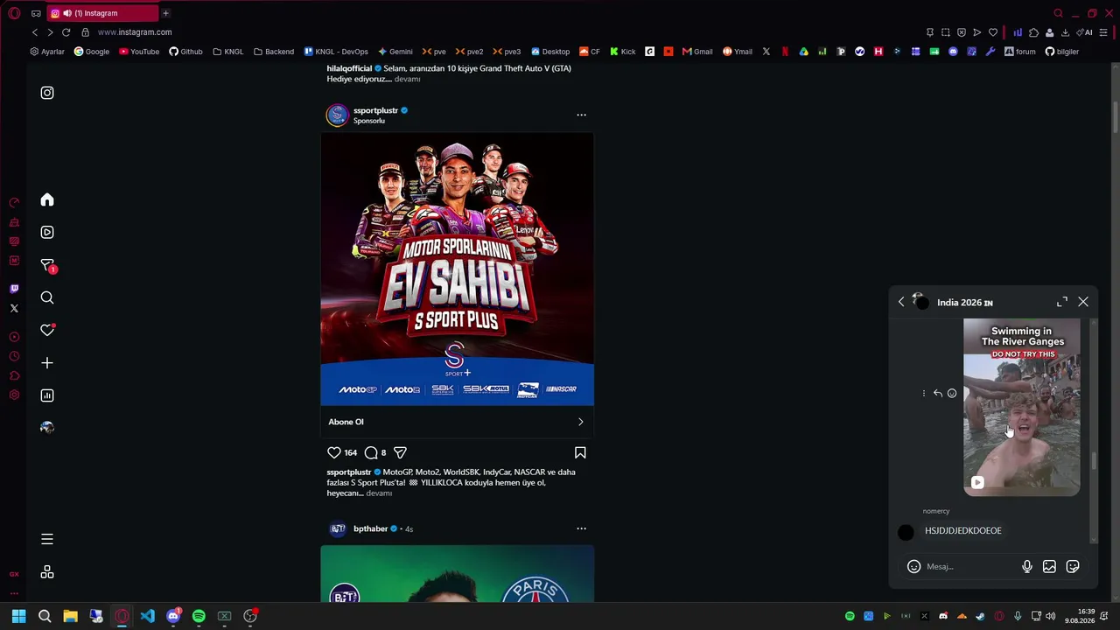
Task: Open comments on the ssportplustr post
Action: tap(371, 452)
